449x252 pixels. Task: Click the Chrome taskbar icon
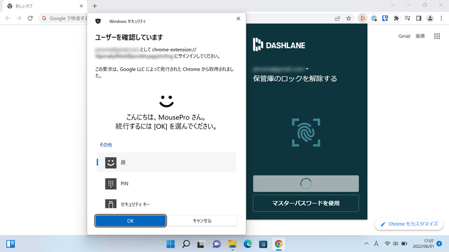click(x=278, y=244)
